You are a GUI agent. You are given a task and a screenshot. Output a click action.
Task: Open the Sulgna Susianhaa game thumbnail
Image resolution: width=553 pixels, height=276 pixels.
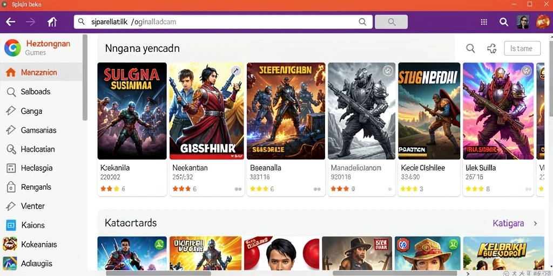pyautogui.click(x=132, y=111)
